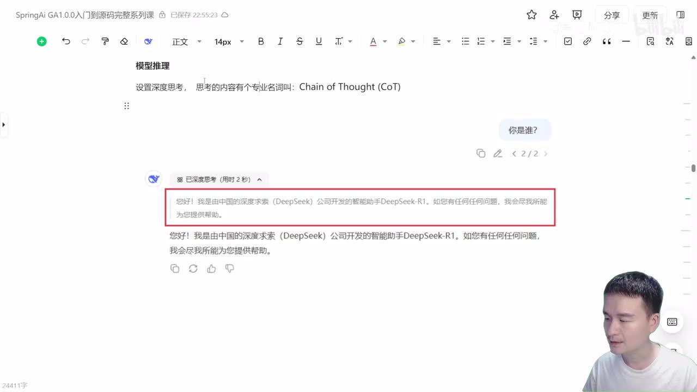Viewport: 697px width, 392px height.
Task: Toggle underline formatting
Action: click(x=319, y=41)
